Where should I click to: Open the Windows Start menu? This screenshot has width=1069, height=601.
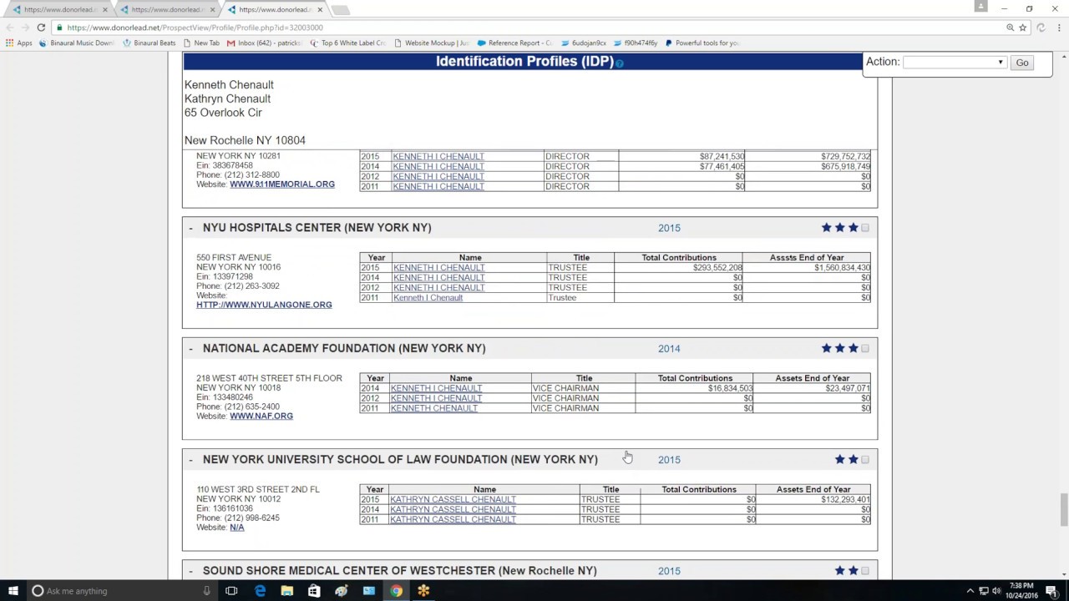(x=13, y=591)
